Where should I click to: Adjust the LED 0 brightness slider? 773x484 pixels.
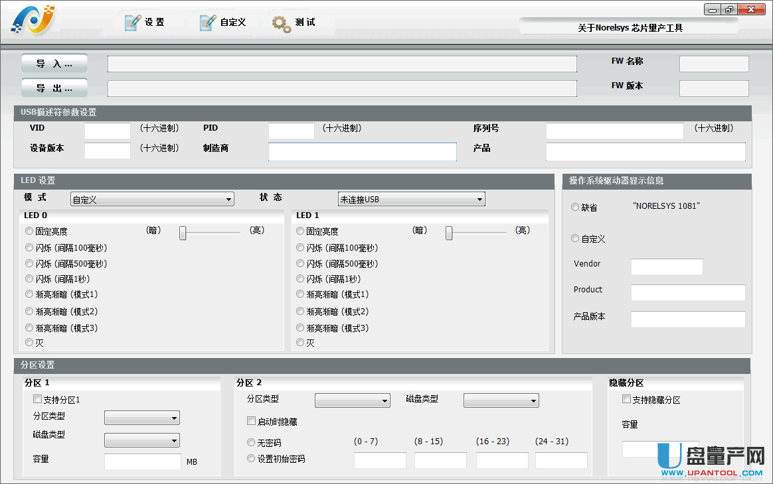[x=183, y=233]
